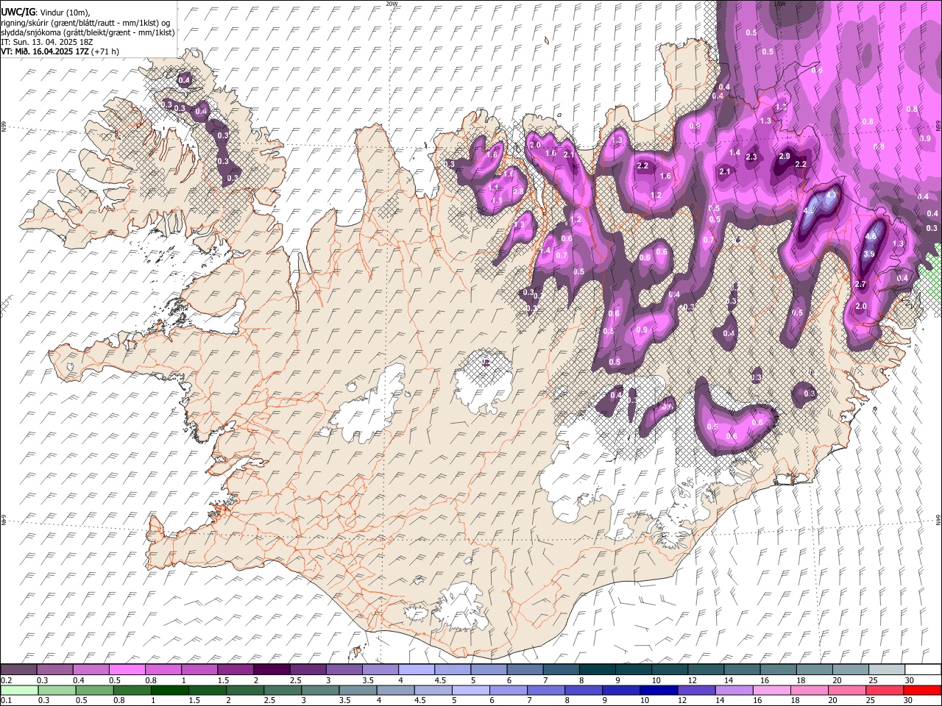
Task: Click the UWC/IG title text
Action: pos(17,12)
